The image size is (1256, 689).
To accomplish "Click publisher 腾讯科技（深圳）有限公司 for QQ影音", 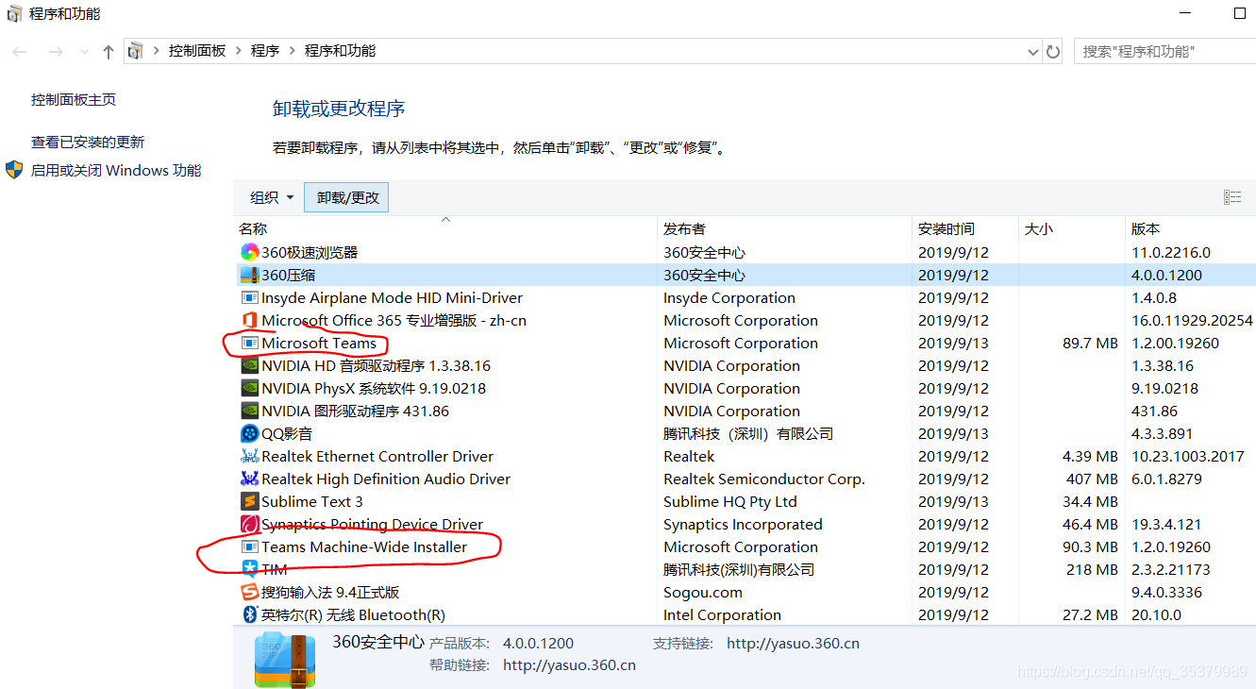I will click(748, 433).
